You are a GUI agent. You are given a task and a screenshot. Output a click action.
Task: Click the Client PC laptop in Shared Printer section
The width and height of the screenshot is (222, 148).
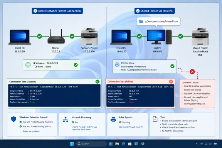coord(121,37)
